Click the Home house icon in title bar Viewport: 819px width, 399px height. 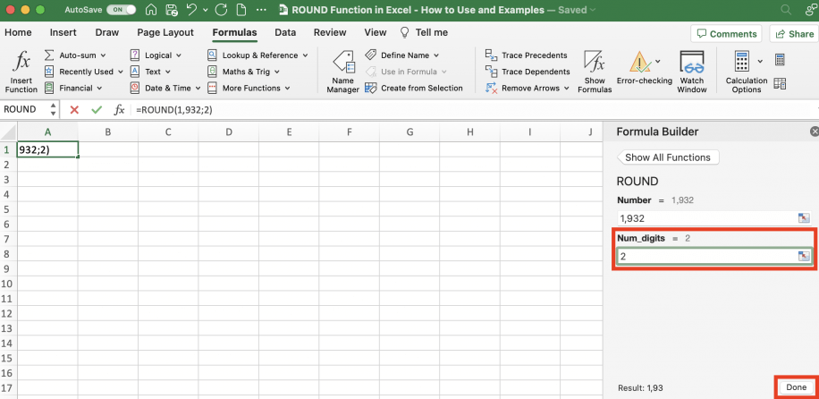point(151,10)
